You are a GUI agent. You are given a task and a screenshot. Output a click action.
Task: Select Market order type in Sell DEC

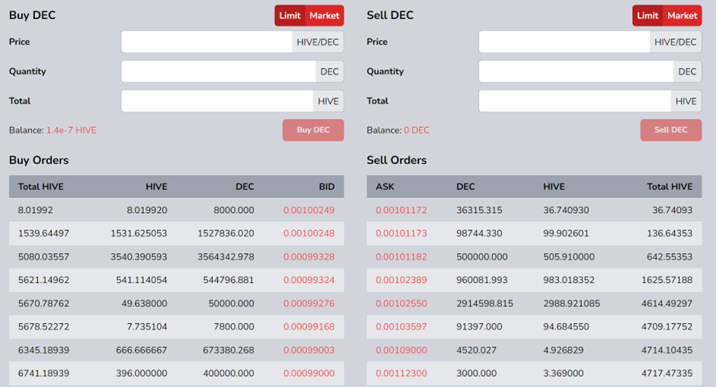(x=682, y=15)
